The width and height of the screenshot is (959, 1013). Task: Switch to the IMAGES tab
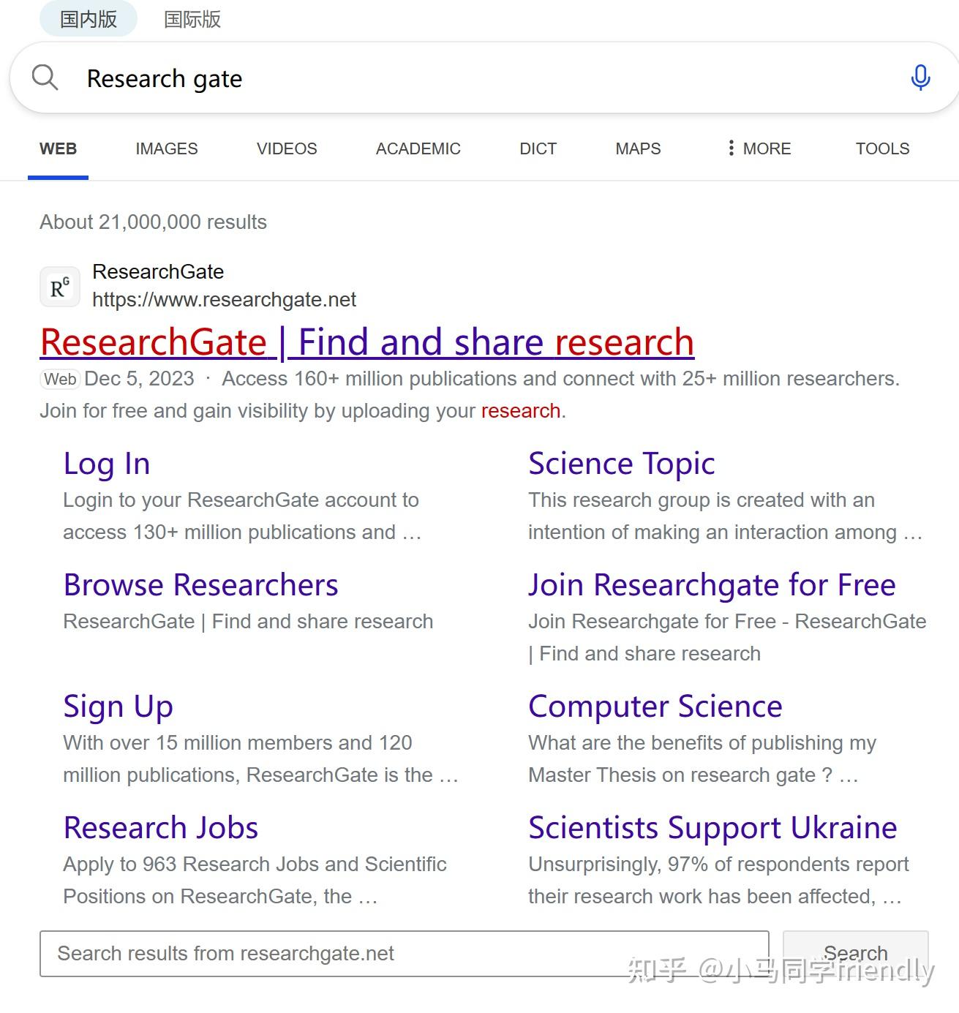[166, 148]
